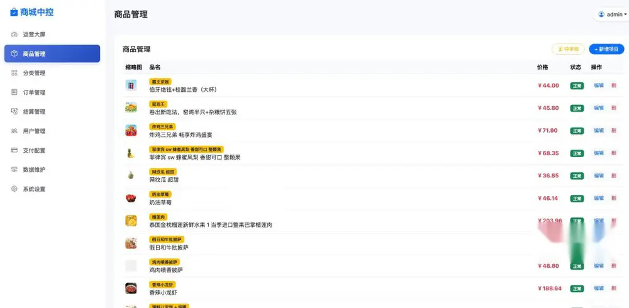Edit the ¥44.00 伯牙绝弦 product
Viewport: 629px width, 308px height.
[x=599, y=85]
